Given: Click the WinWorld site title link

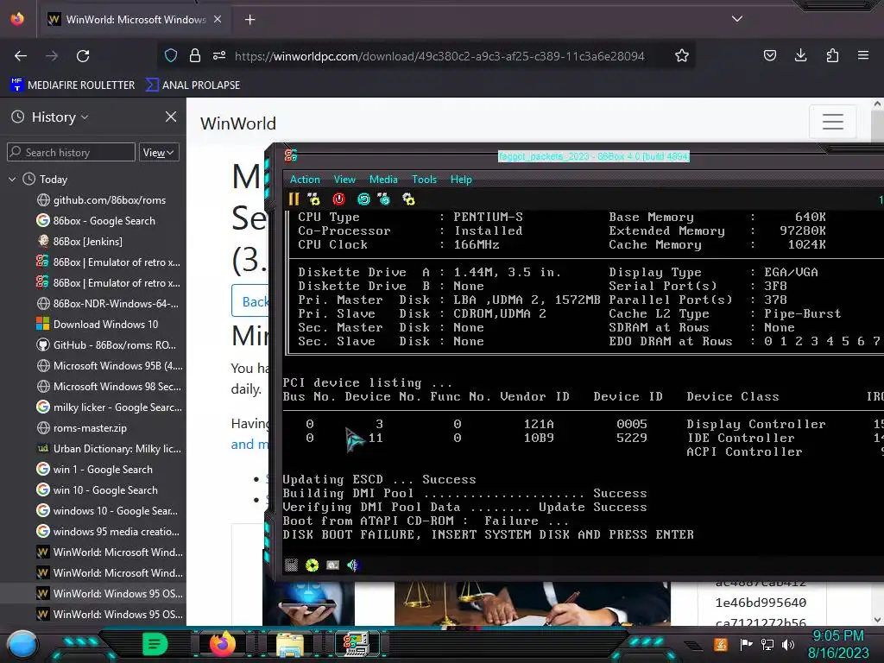Looking at the screenshot, I should [238, 123].
